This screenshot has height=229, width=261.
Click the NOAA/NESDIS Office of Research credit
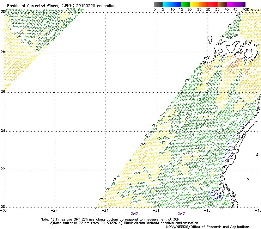[x=208, y=227]
